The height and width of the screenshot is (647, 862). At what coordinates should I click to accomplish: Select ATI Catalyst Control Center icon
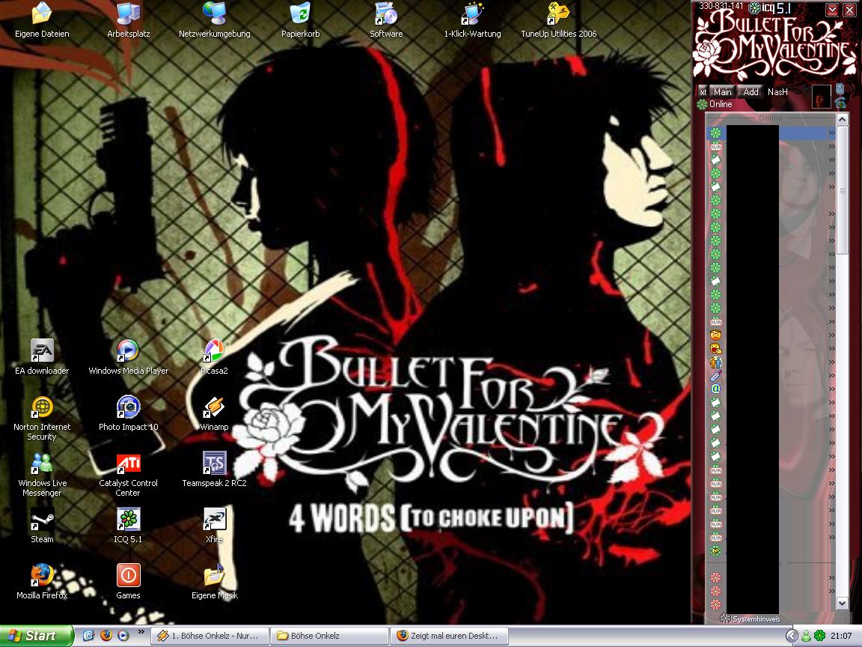[128, 474]
